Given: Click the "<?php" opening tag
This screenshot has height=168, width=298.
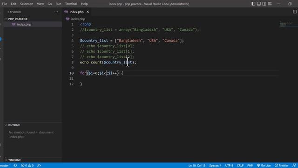Looking at the screenshot, I should coord(85,24).
